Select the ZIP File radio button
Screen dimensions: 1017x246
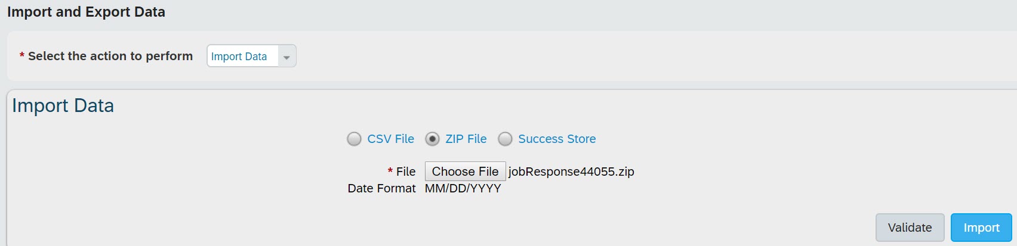pos(432,139)
